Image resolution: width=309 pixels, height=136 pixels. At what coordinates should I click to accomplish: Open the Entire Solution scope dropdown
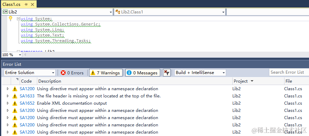tap(30, 73)
